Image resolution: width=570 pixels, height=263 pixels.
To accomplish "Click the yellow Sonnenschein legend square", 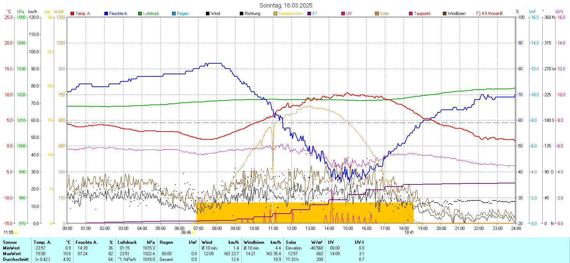I will point(275,14).
